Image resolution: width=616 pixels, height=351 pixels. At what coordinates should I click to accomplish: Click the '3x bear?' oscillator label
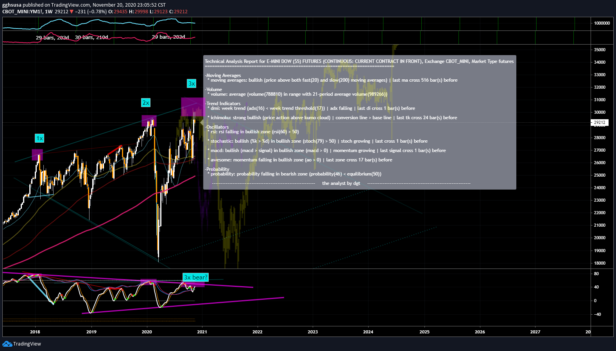(196, 278)
